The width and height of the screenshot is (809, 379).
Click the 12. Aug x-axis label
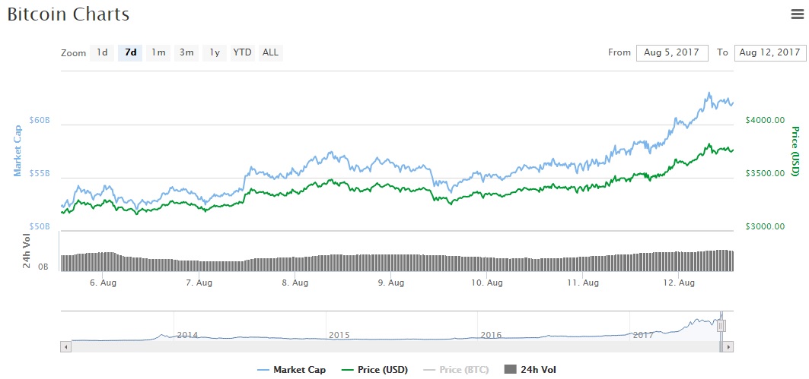click(x=678, y=283)
